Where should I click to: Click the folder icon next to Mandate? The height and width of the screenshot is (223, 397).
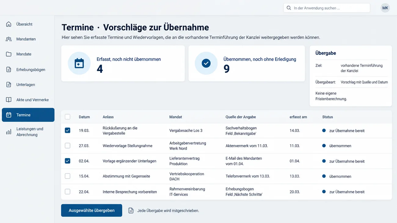(9, 54)
